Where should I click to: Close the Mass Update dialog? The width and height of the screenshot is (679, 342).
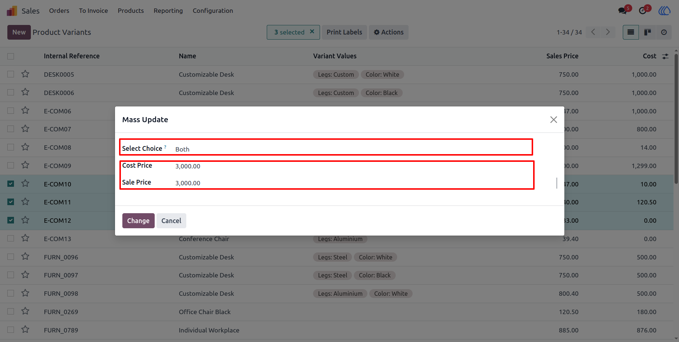click(554, 120)
